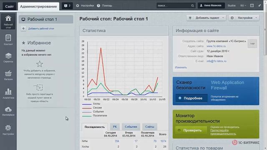Click the Хиты yesterday value 17
Viewport: 267px width, 150px height.
136,141
